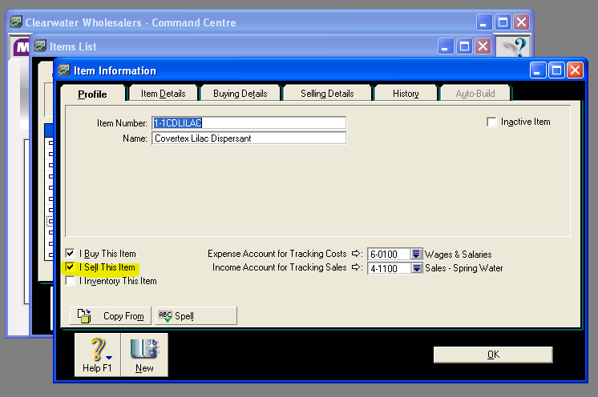Click the arrow next to Tracking Sales
Screen dimensions: 598x397
click(356, 267)
